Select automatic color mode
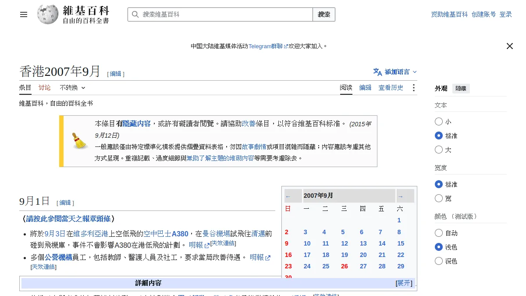Image resolution: width=526 pixels, height=296 pixels. [439, 233]
